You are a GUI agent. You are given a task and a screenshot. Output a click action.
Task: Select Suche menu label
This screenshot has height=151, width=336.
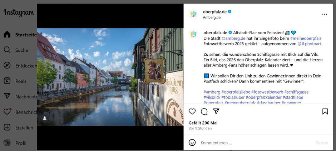point(22,50)
